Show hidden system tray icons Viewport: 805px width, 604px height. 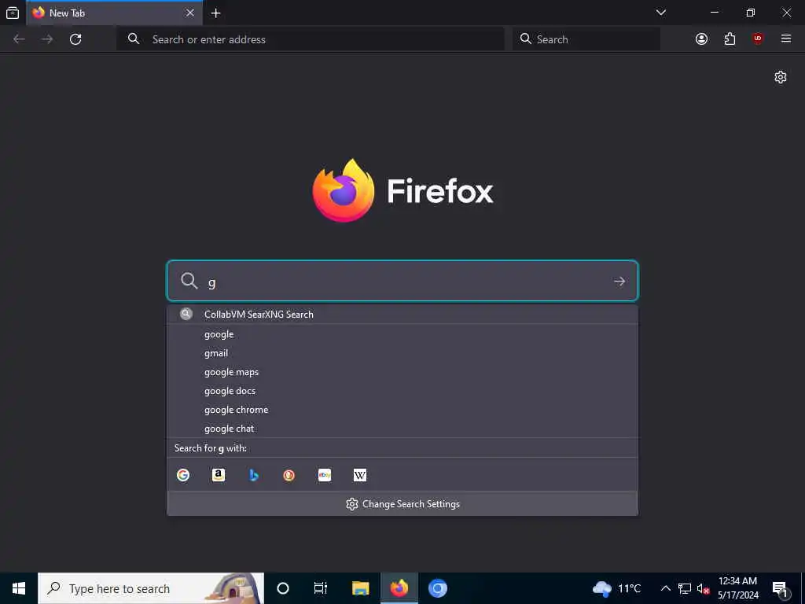665,588
